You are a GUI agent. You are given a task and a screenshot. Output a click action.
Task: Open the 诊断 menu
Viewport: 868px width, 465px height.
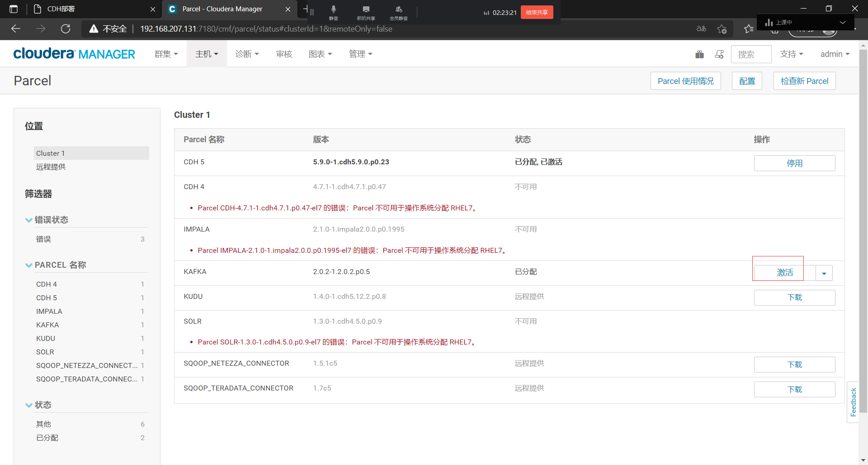click(247, 54)
